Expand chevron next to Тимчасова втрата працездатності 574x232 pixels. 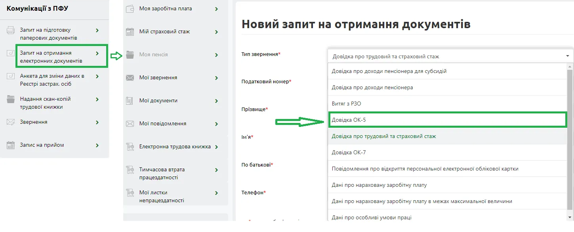217,170
